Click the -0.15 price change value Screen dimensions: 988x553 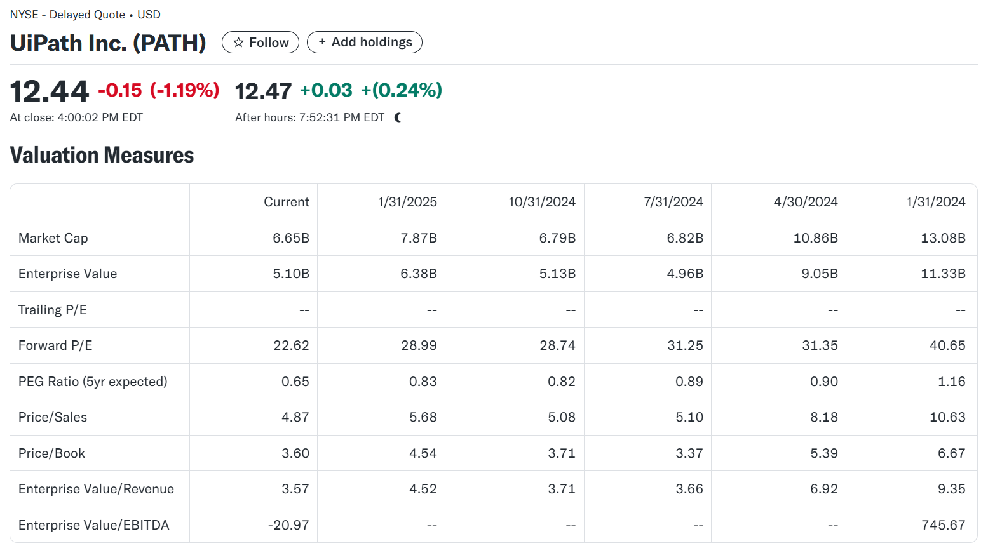tap(120, 90)
